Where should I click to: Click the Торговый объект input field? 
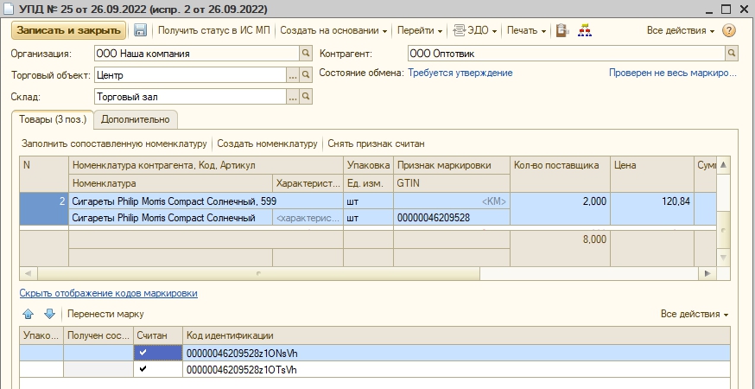click(x=190, y=75)
